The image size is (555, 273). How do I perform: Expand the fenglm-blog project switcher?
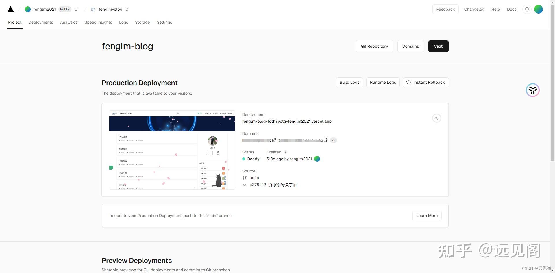pyautogui.click(x=127, y=9)
